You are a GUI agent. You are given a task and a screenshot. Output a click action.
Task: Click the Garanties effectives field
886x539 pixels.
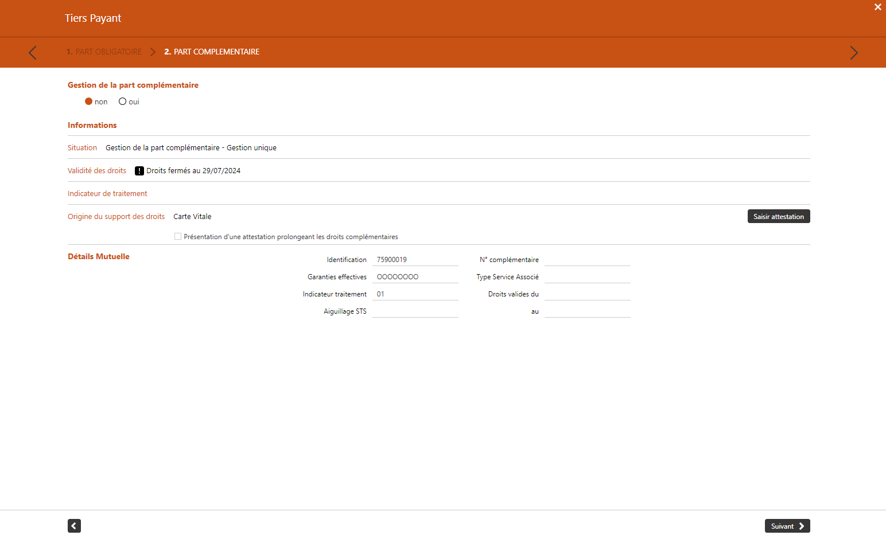click(415, 277)
